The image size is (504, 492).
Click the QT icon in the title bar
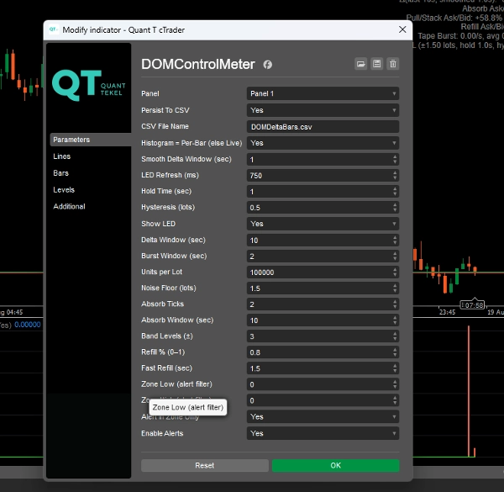pyautogui.click(x=52, y=29)
